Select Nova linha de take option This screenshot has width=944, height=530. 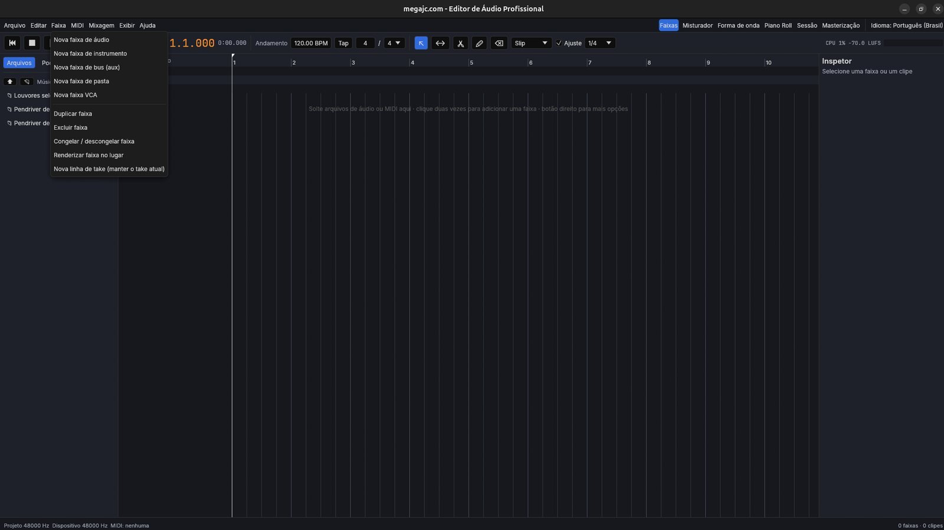[x=109, y=169]
